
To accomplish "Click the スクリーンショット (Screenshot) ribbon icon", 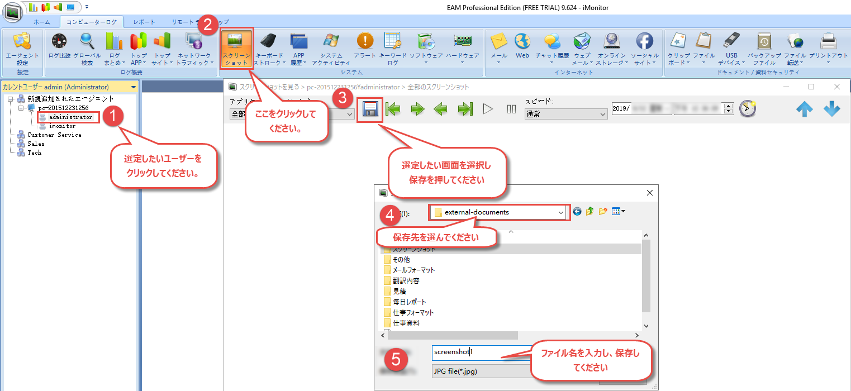I will 236,48.
